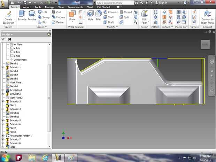The width and height of the screenshot is (216, 162).
Task: Select the Draft tool
Action: 109,22
